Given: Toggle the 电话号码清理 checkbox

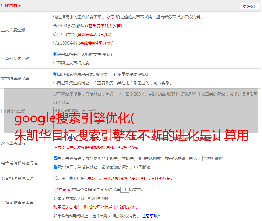Looking at the screenshot, I should pos(55,158).
